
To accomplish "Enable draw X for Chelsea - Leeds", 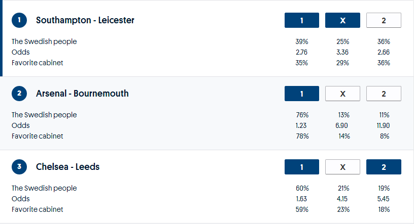I will 342,167.
